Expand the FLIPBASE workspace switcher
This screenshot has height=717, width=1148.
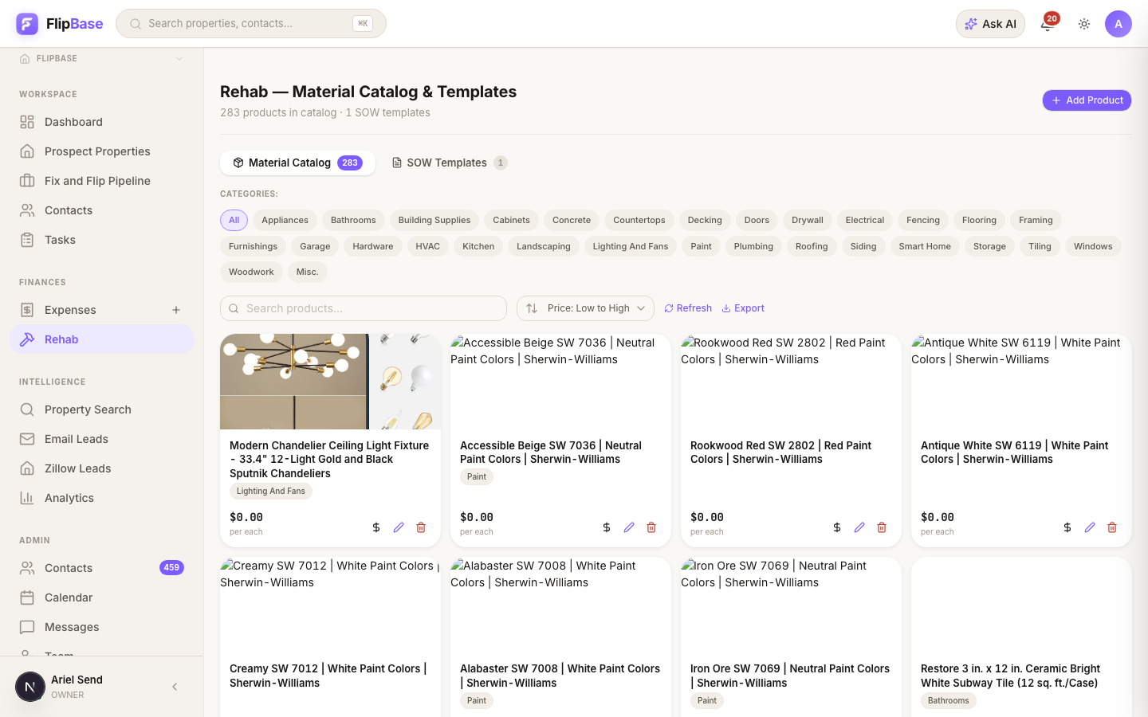pos(102,58)
